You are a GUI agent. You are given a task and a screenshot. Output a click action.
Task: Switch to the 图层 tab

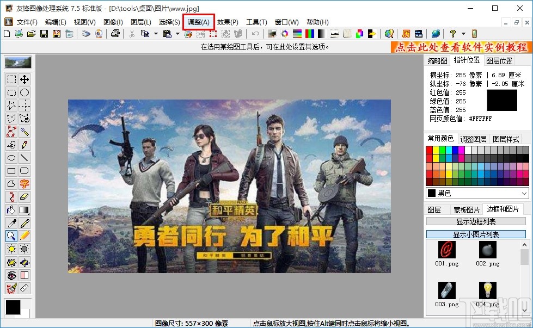pos(434,210)
